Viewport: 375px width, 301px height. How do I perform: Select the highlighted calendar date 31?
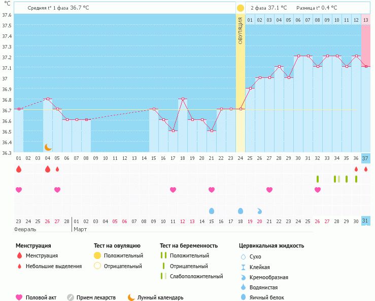[x=366, y=221]
